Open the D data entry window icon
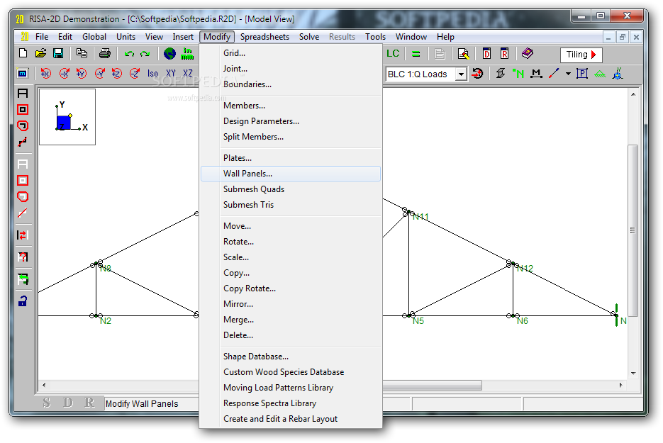Image resolution: width=663 pixels, height=443 pixels. point(486,54)
